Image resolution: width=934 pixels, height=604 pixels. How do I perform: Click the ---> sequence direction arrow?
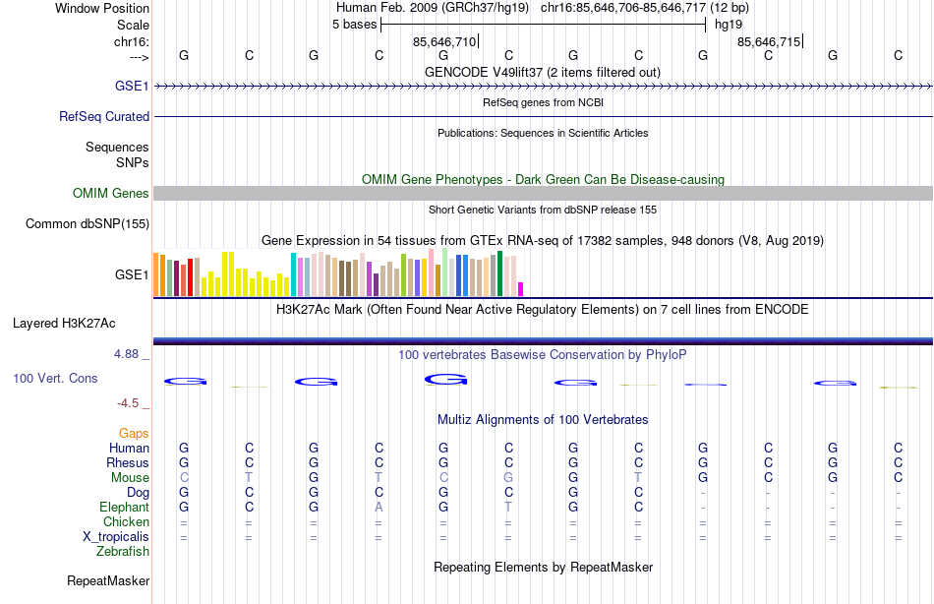139,57
